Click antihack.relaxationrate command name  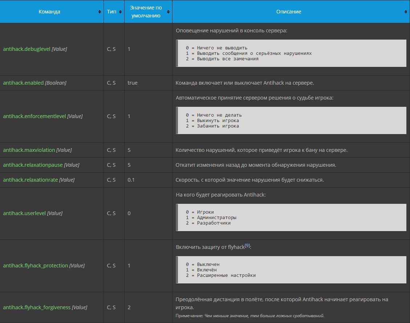31,180
